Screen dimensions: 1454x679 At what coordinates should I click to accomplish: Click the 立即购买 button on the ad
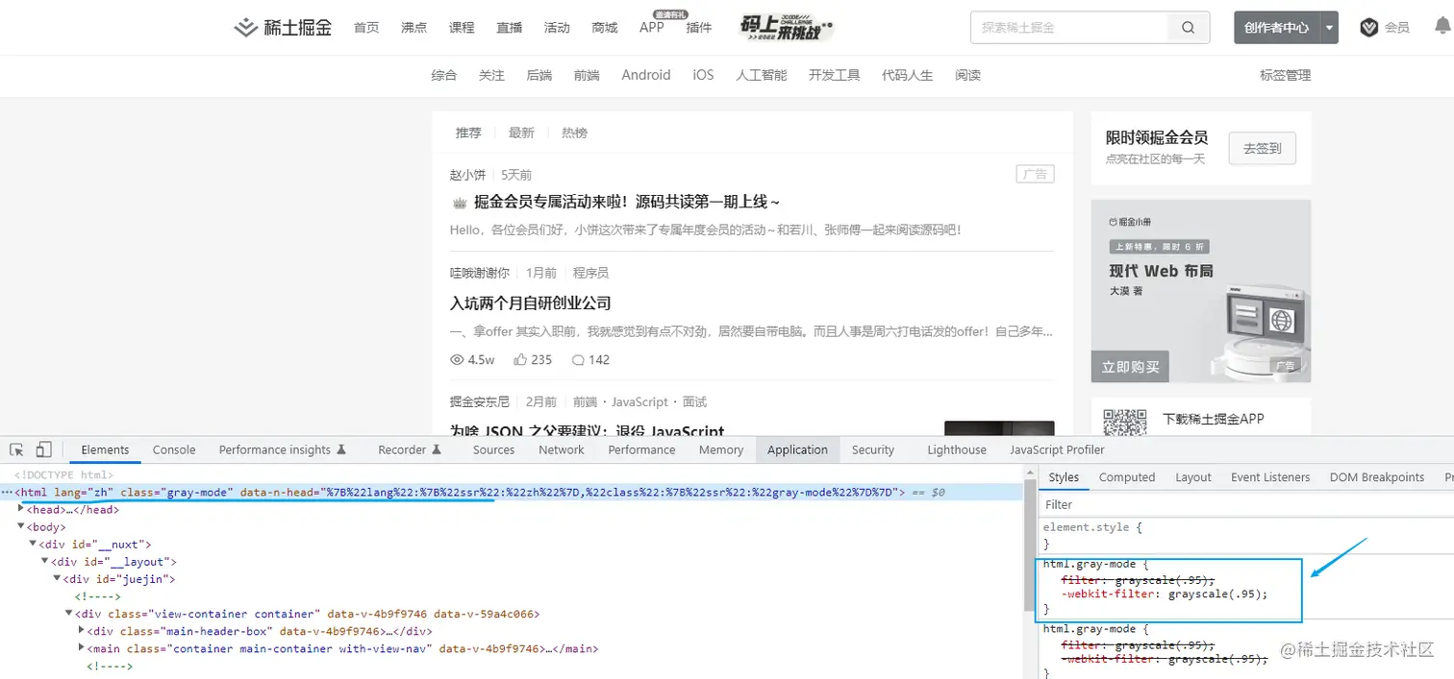(1130, 367)
